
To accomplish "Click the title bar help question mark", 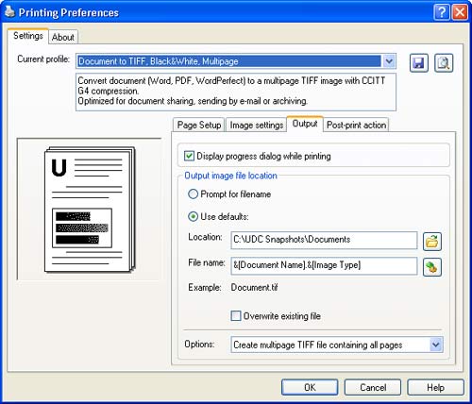I will (x=442, y=12).
